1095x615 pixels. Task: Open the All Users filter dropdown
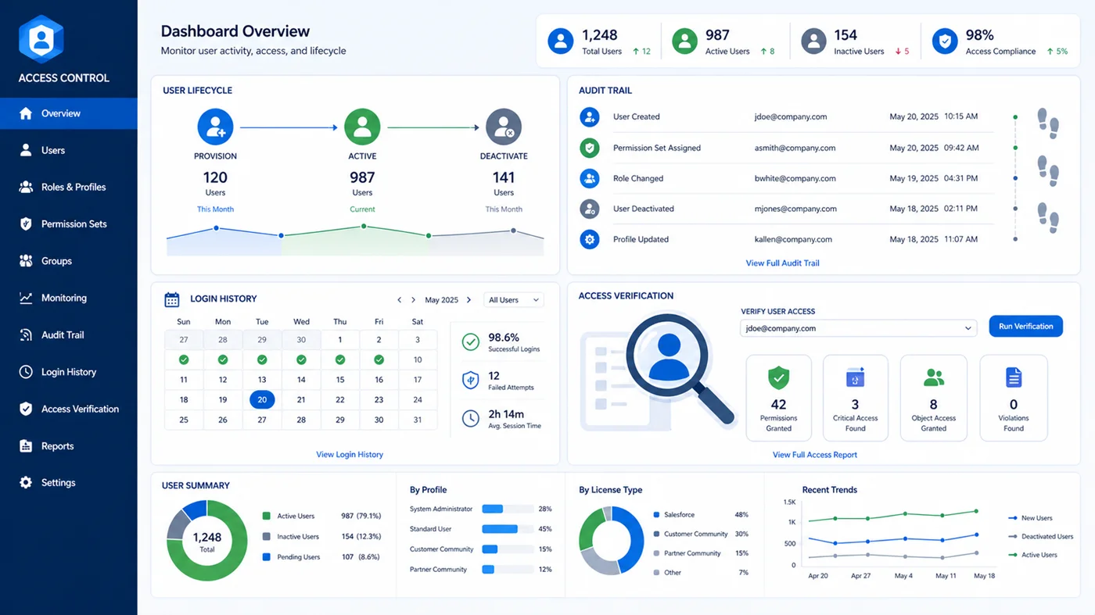click(513, 299)
